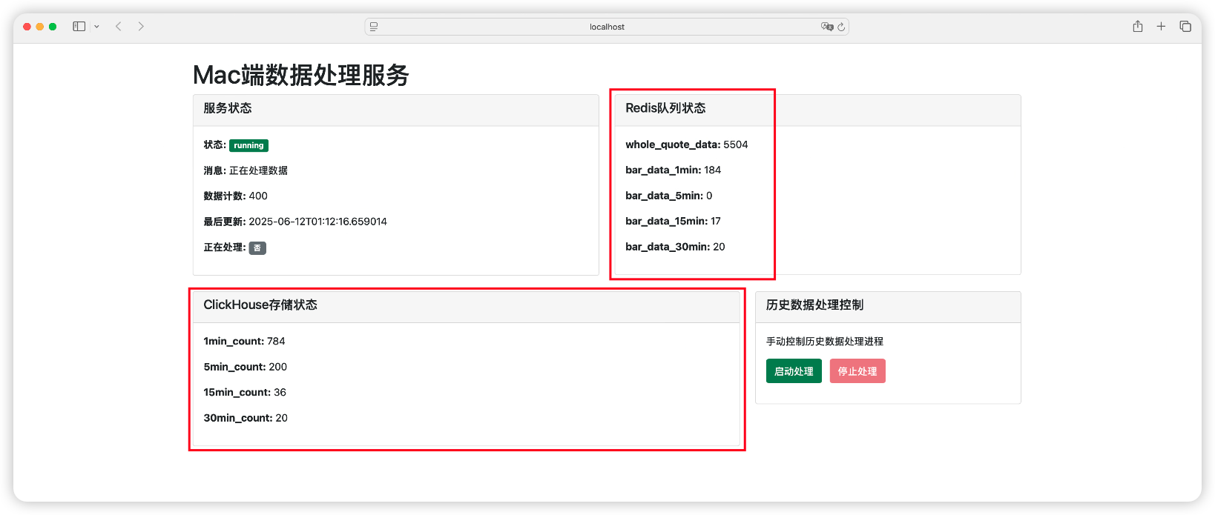Click the Mac端数据处理服务 page heading
The width and height of the screenshot is (1215, 515).
[x=301, y=75]
